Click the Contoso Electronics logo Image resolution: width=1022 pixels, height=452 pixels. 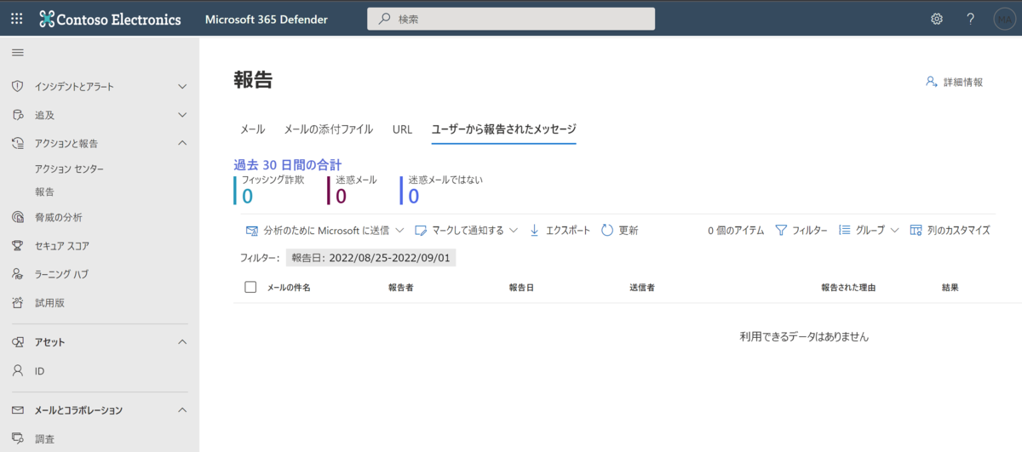[x=110, y=19]
